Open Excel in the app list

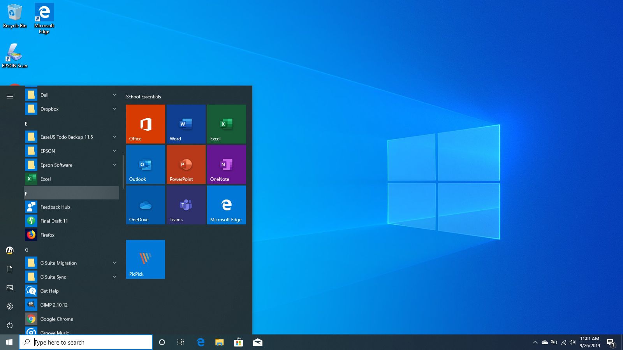[x=71, y=179]
